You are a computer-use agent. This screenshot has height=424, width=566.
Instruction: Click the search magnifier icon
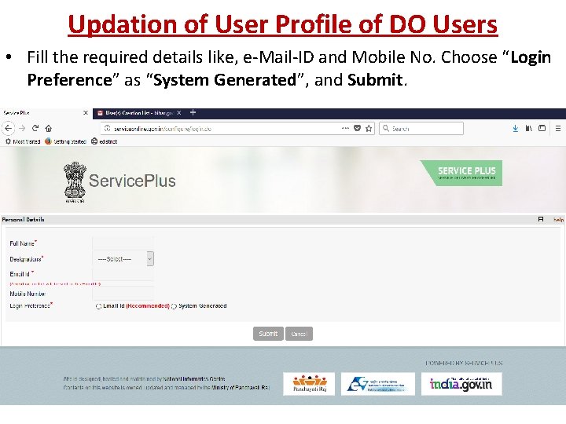click(386, 128)
